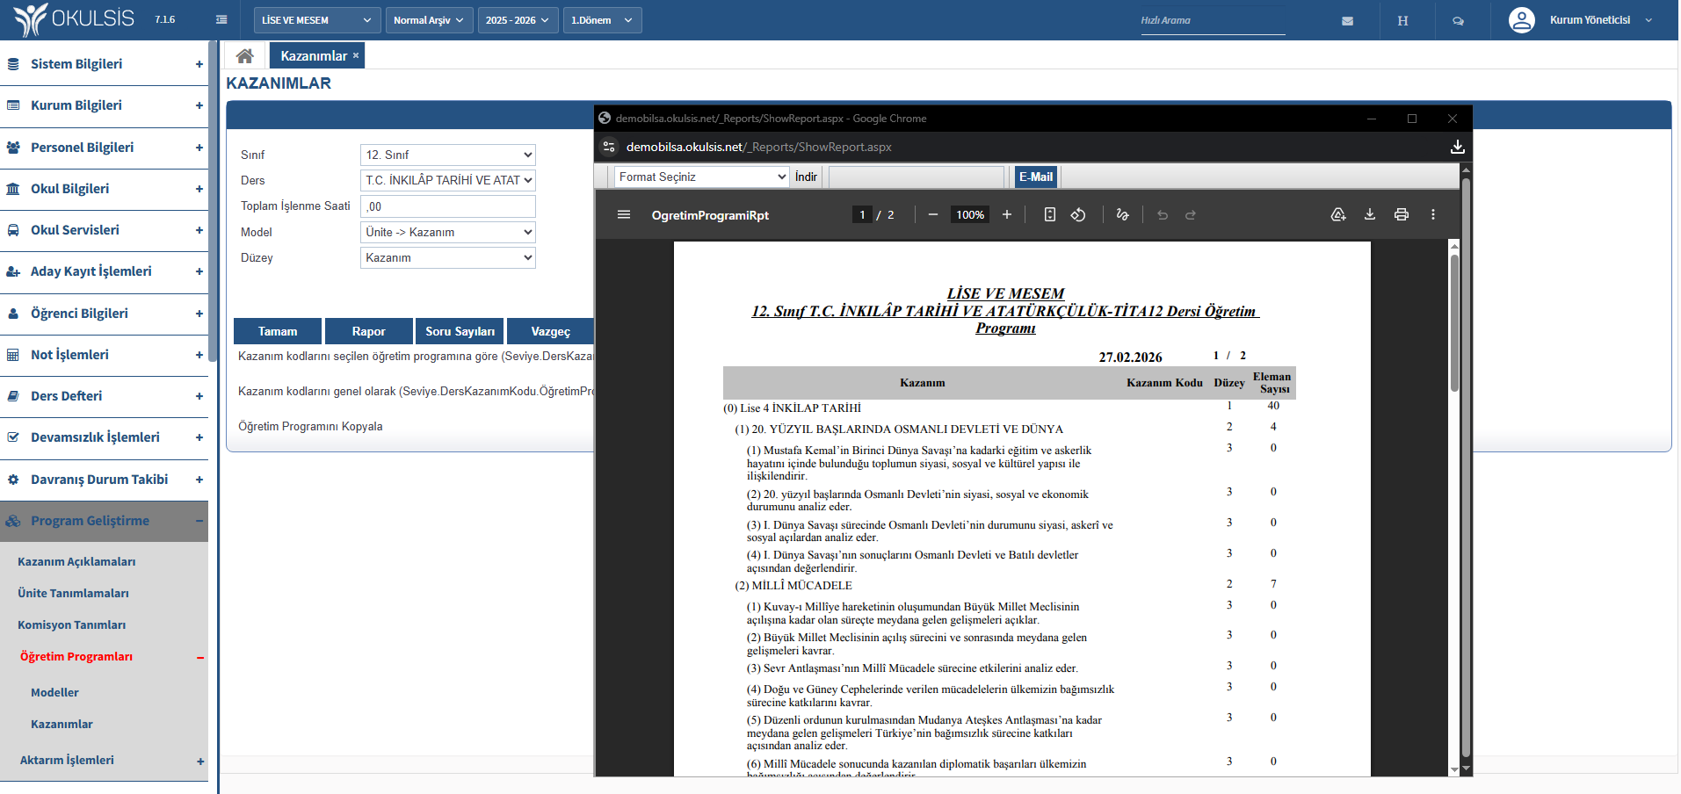Image resolution: width=1681 pixels, height=794 pixels.
Task: Expand the Öğrenci Bilgileri sidebar menu
Action: pos(104,314)
